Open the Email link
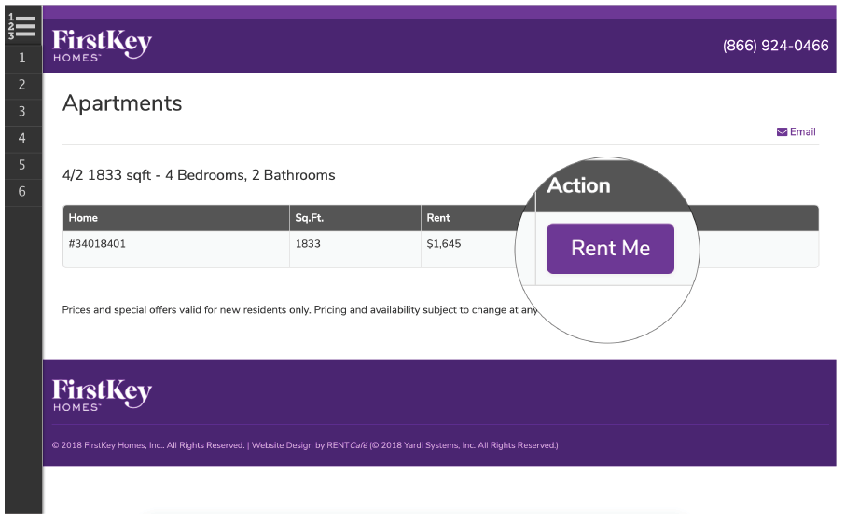The height and width of the screenshot is (519, 845). click(796, 132)
